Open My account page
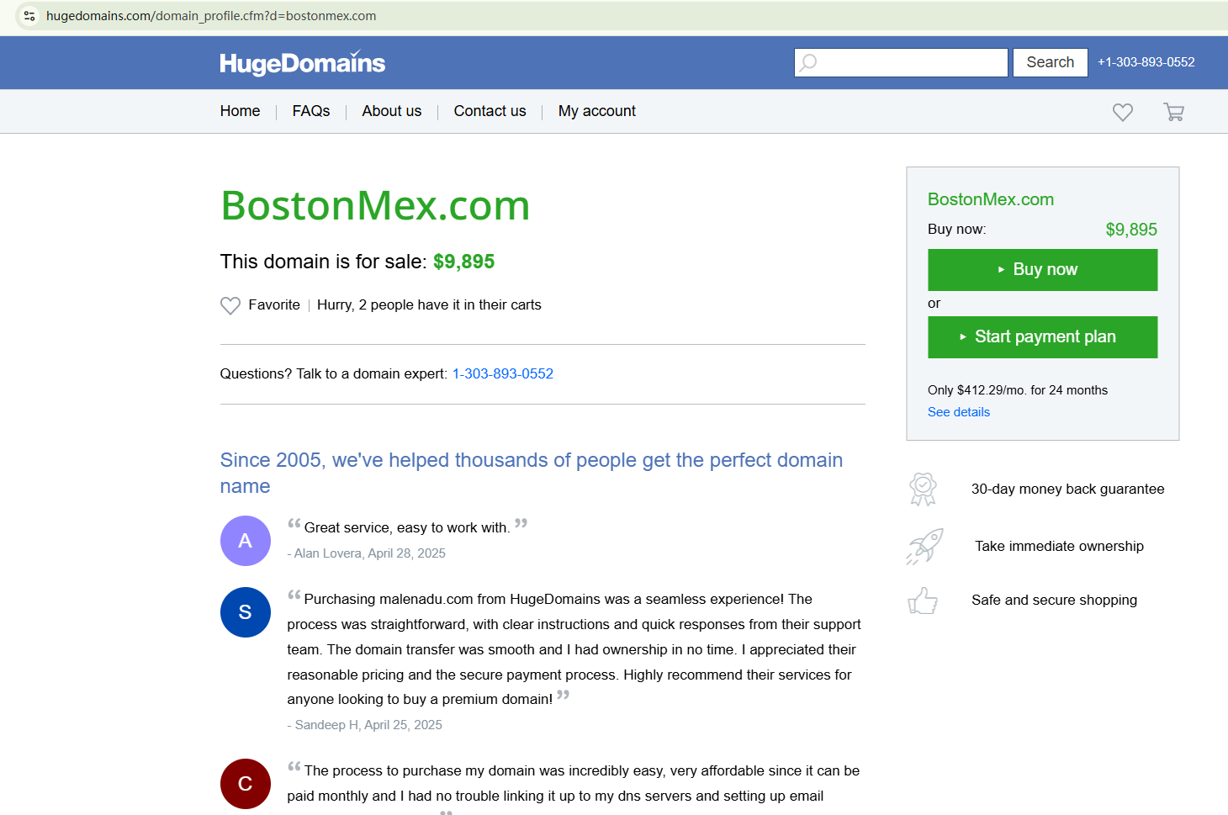 [597, 111]
